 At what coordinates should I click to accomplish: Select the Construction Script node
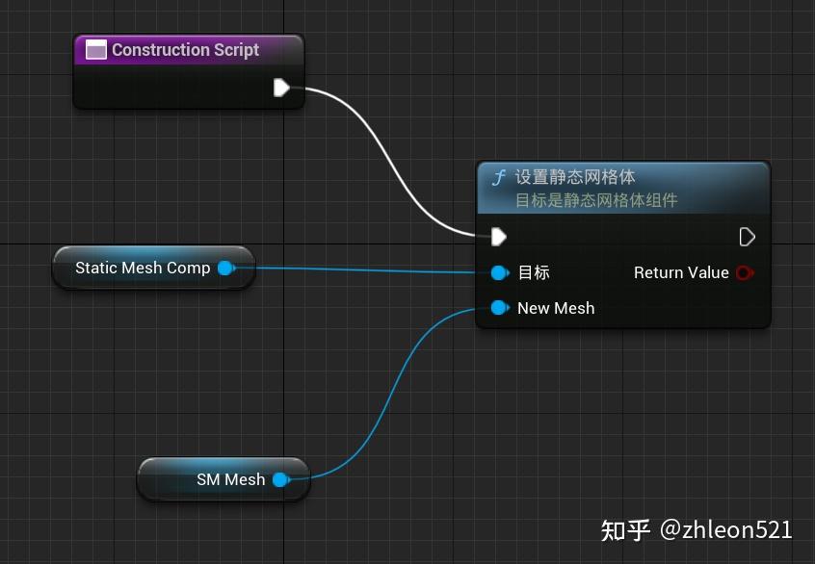185,49
